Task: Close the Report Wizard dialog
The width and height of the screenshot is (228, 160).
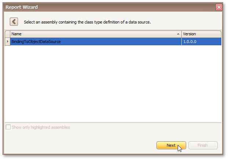Action: click(x=219, y=7)
